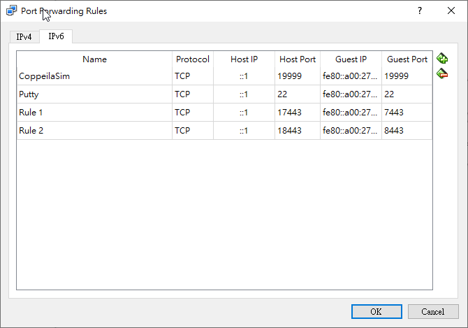Screen dimensions: 468x328
Task: Switch to the IPv4 tab
Action: point(24,36)
